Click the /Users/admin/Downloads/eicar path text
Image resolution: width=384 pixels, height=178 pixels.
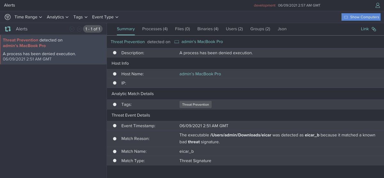point(241,135)
